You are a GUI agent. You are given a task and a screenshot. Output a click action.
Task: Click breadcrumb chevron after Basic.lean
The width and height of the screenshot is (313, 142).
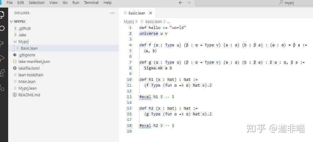(165, 21)
